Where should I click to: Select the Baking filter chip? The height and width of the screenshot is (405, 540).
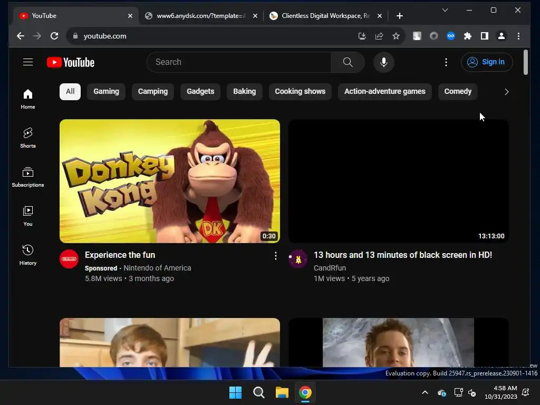coord(245,92)
